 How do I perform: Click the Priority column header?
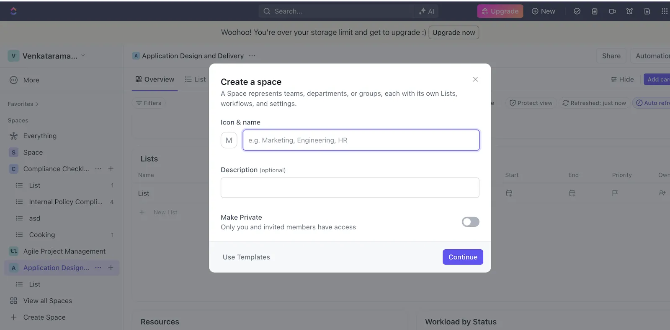(x=622, y=175)
